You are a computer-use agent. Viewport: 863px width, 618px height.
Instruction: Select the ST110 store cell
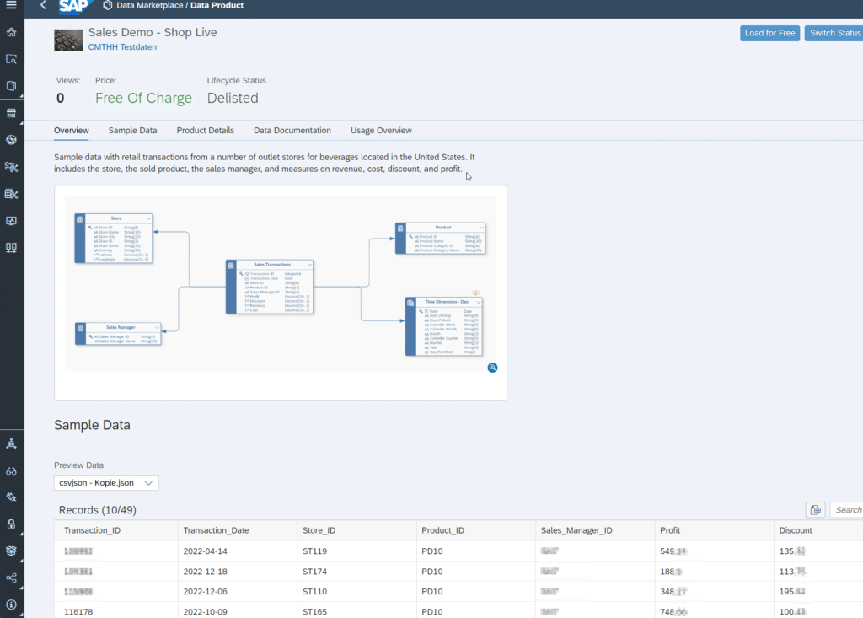[356, 592]
